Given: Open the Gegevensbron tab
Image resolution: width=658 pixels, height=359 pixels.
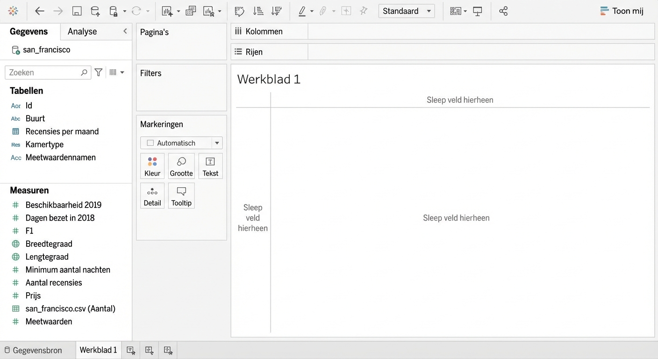Looking at the screenshot, I should 33,350.
